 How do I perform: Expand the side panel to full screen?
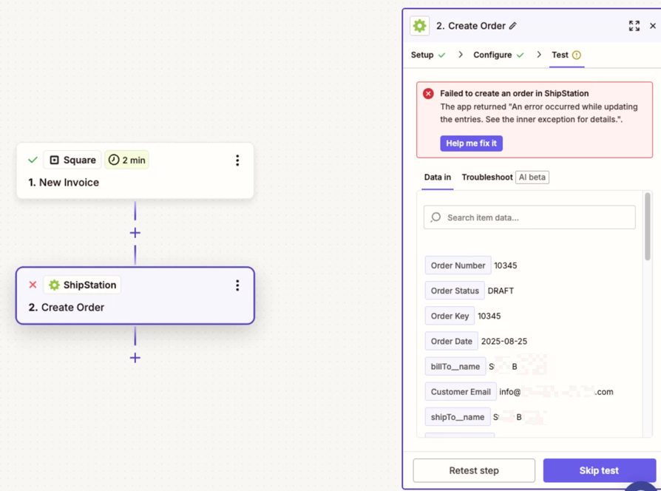pos(634,26)
